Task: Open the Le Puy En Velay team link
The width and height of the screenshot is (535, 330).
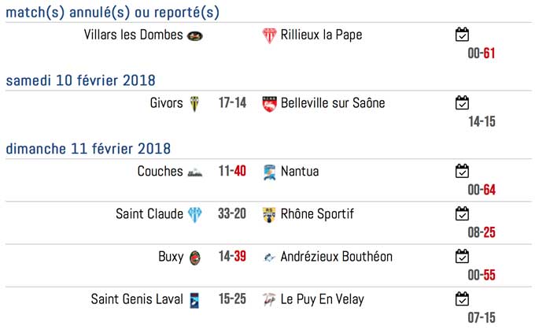Action: pos(322,299)
